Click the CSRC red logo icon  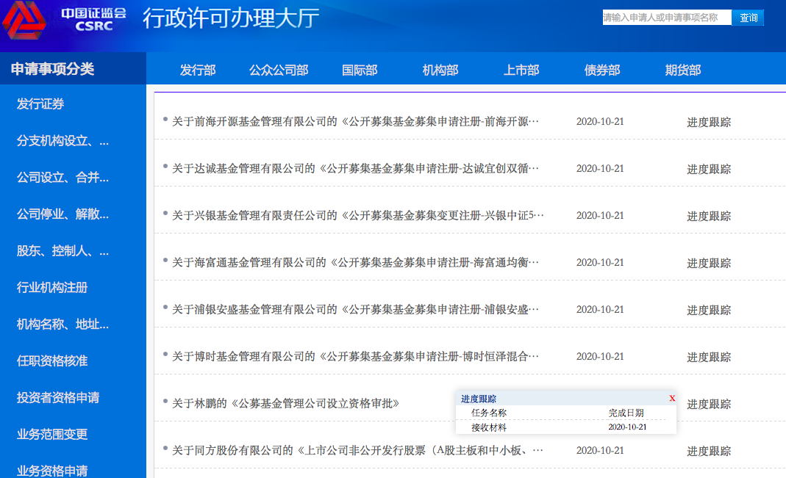tap(24, 20)
